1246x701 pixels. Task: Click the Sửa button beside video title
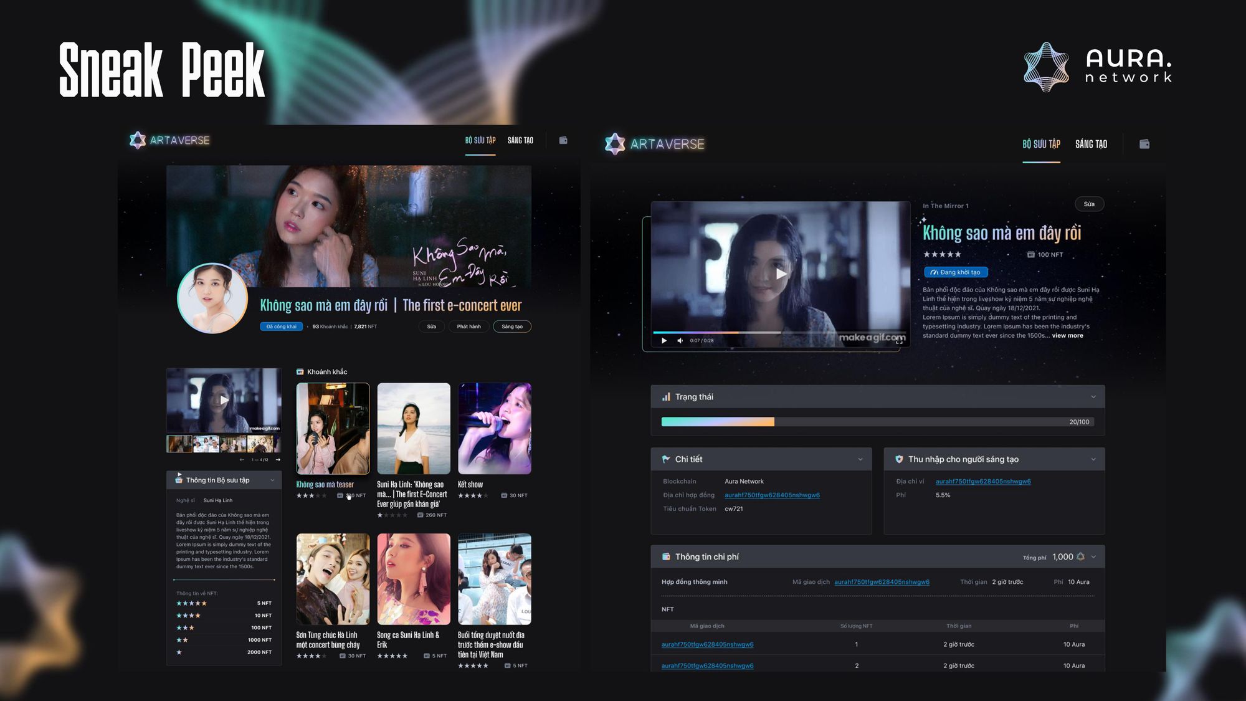point(1088,204)
